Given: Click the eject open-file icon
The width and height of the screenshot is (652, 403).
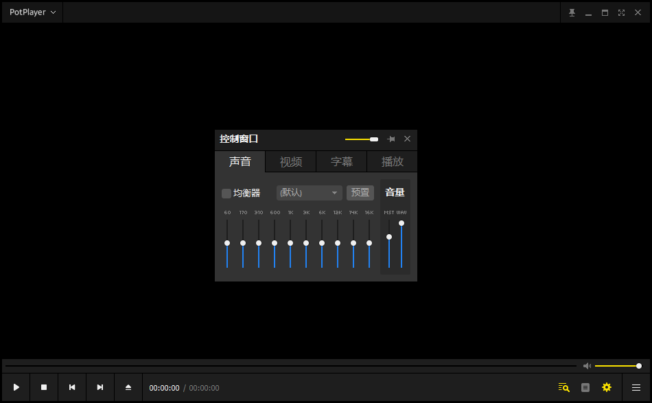Looking at the screenshot, I should [128, 387].
